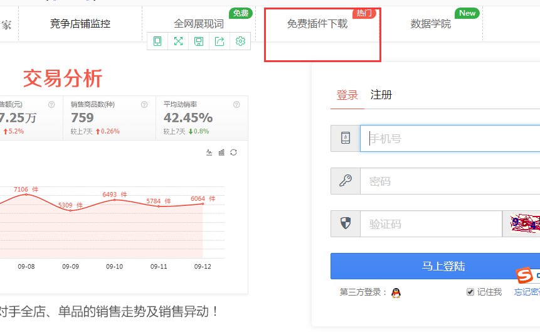Open the gear settings icon in toolbar
This screenshot has height=332, width=540.
click(x=240, y=41)
